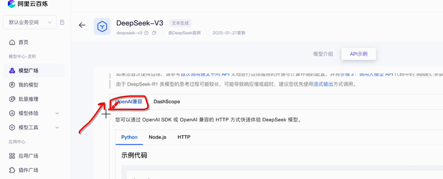Click the document icon beside workspace selector
The height and width of the screenshot is (179, 443).
point(62,23)
